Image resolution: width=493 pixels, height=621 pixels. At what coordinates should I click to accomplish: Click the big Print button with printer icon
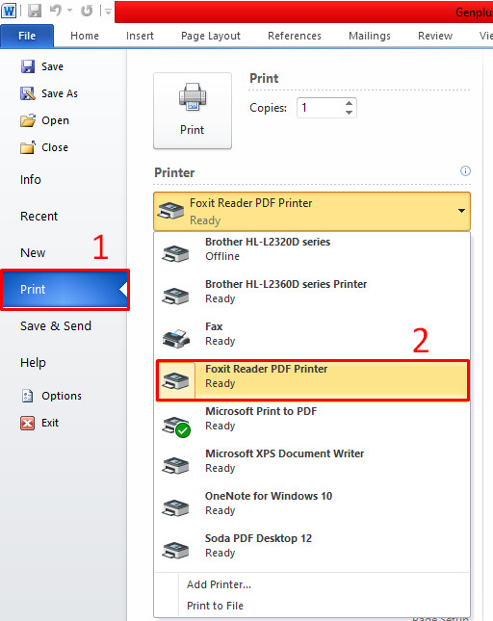tap(193, 111)
